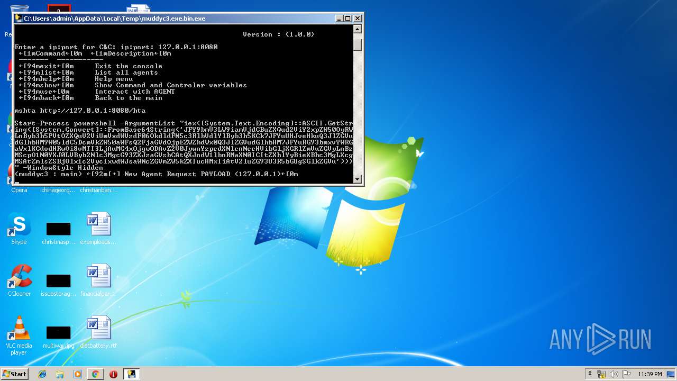Click the 'Enter a ip:port for C&C' line
Image resolution: width=677 pixels, height=381 pixels.
[116, 47]
